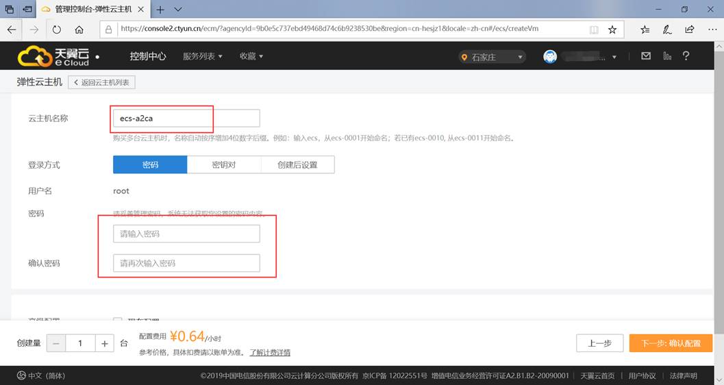The image size is (724, 385).
Task: Refresh the page with reload icon
Action: (x=56, y=29)
